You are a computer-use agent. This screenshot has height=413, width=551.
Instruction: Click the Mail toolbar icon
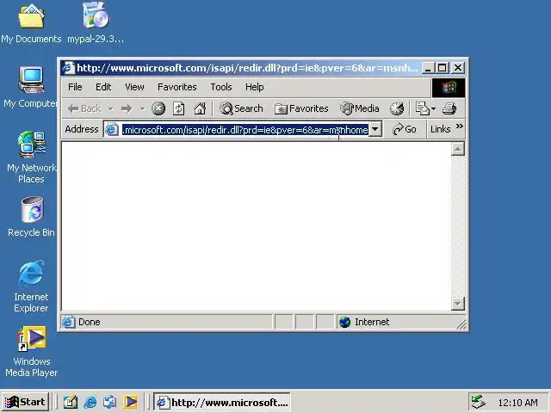click(x=422, y=108)
